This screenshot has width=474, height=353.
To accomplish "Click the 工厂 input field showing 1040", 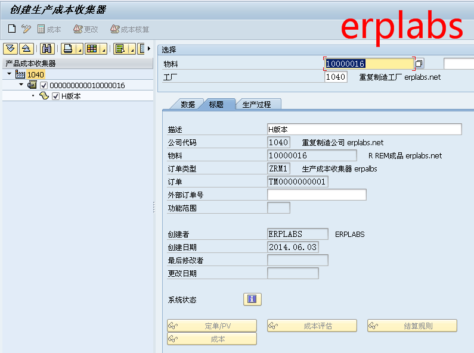I will (336, 77).
